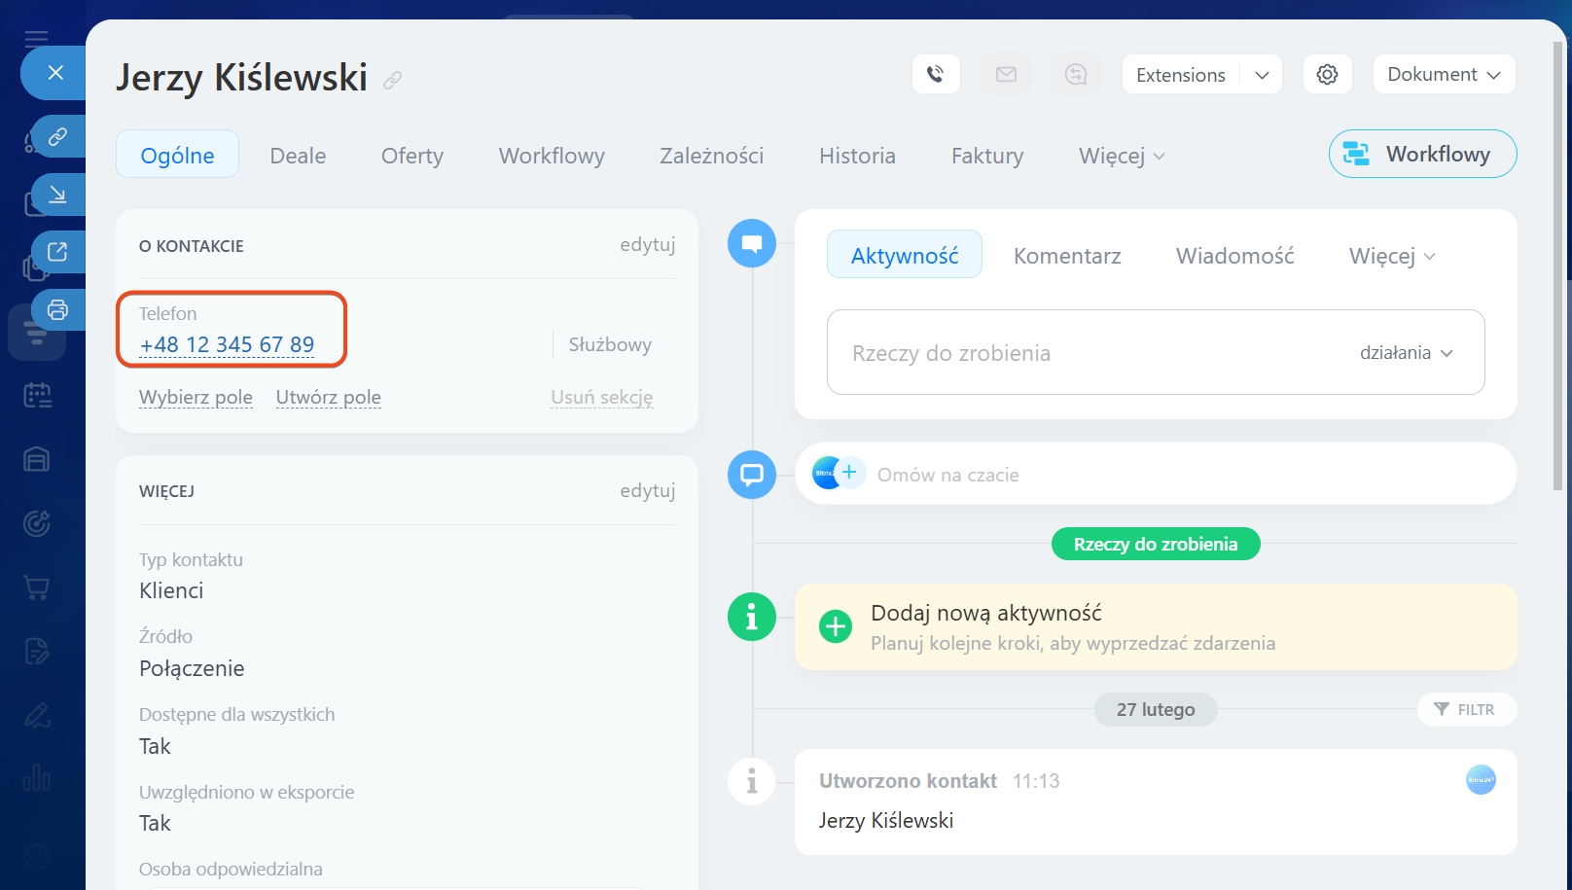The width and height of the screenshot is (1572, 890).
Task: Open the Historia tab
Action: (x=857, y=156)
